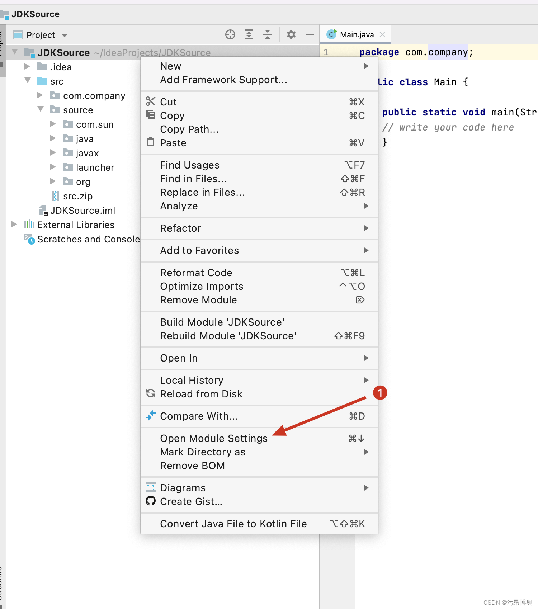Image resolution: width=538 pixels, height=609 pixels.
Task: Click the Compare With arrows icon
Action: (151, 415)
